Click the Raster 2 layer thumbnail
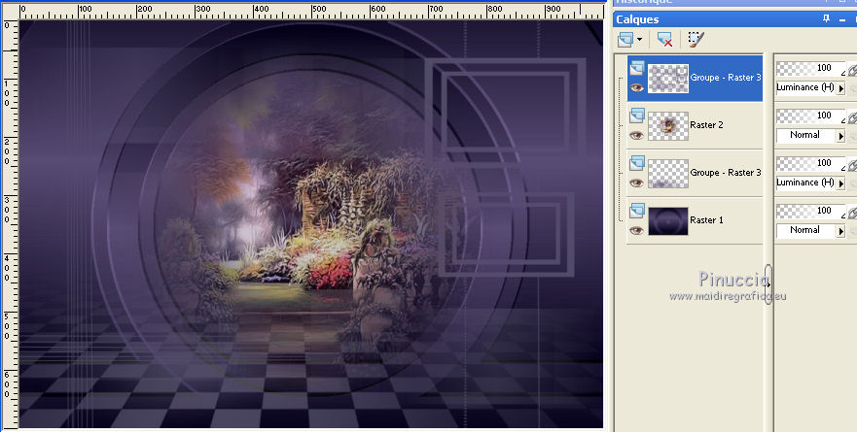The height and width of the screenshot is (432, 857). (668, 126)
